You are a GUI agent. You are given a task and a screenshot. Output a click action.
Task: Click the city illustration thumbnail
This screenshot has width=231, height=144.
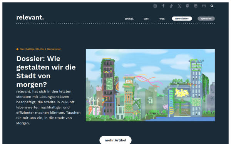[150, 85]
